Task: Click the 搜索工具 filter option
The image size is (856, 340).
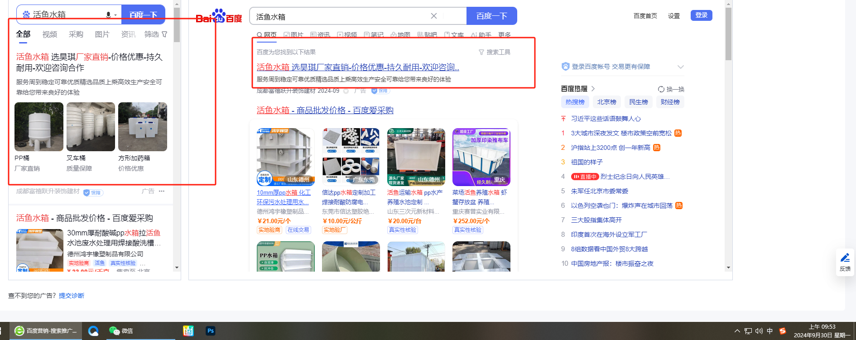Action: [x=495, y=52]
